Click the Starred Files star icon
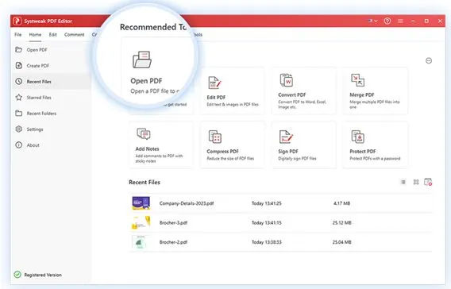This screenshot has height=289, width=451. 19,97
